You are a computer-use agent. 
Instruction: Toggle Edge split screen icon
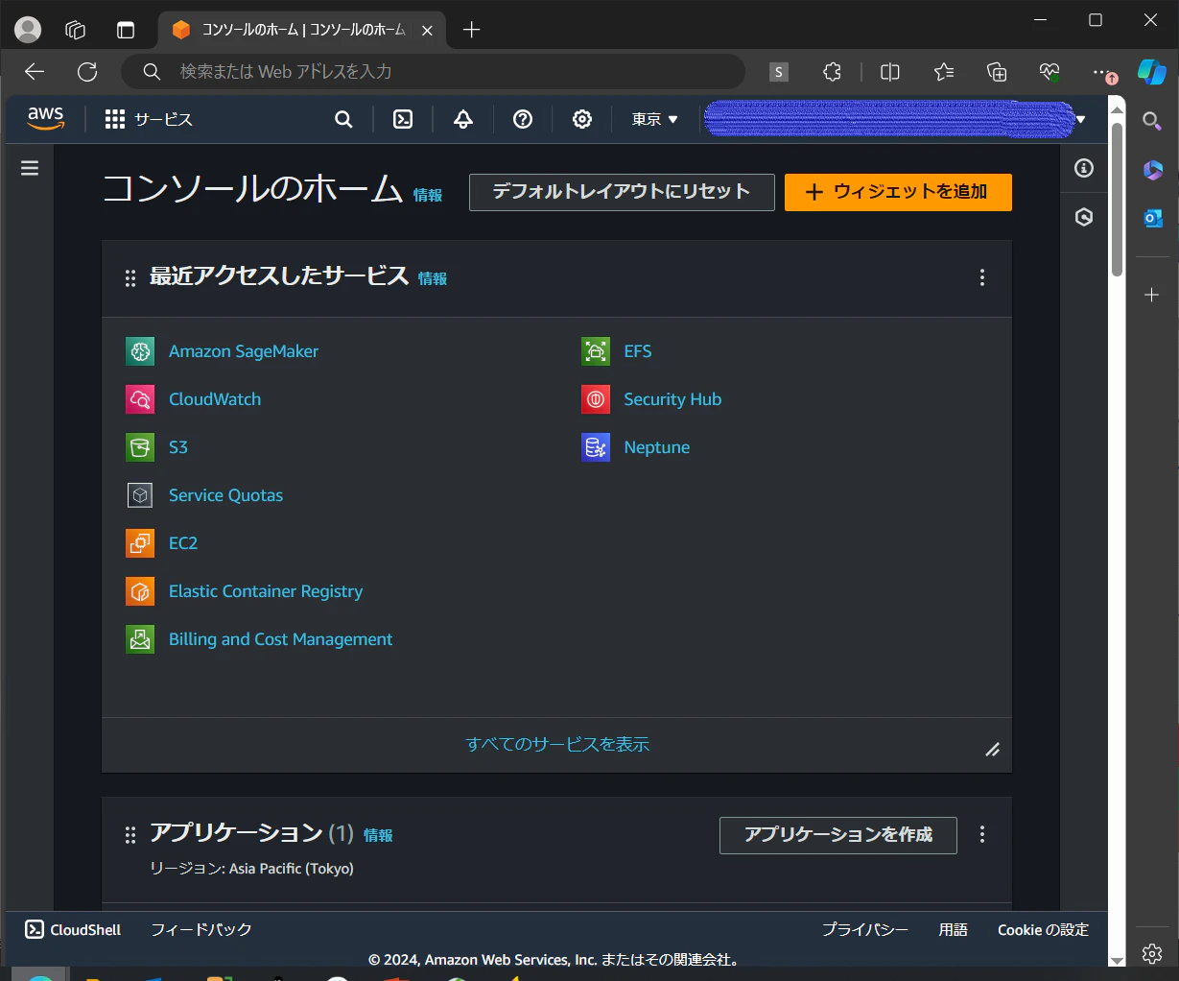point(890,72)
